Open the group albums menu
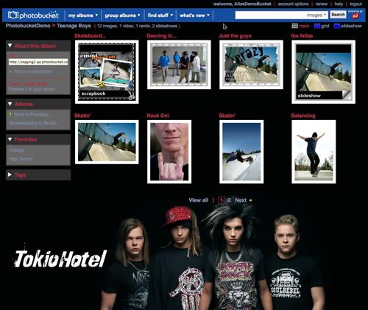The image size is (368, 310). click(122, 15)
